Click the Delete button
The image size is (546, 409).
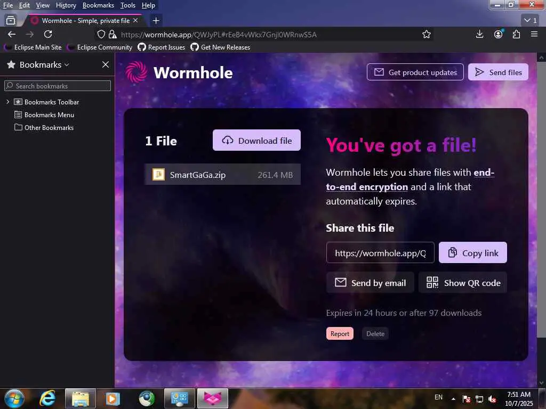tap(375, 333)
